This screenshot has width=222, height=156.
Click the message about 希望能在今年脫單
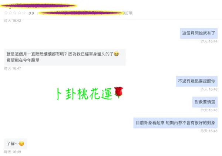click(x=65, y=57)
